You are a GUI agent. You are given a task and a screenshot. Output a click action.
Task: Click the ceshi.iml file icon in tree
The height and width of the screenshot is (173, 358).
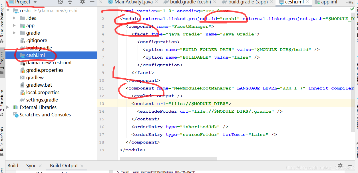point(22,55)
